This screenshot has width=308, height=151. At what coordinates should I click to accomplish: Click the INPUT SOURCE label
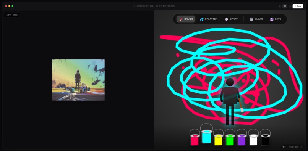pos(13,15)
